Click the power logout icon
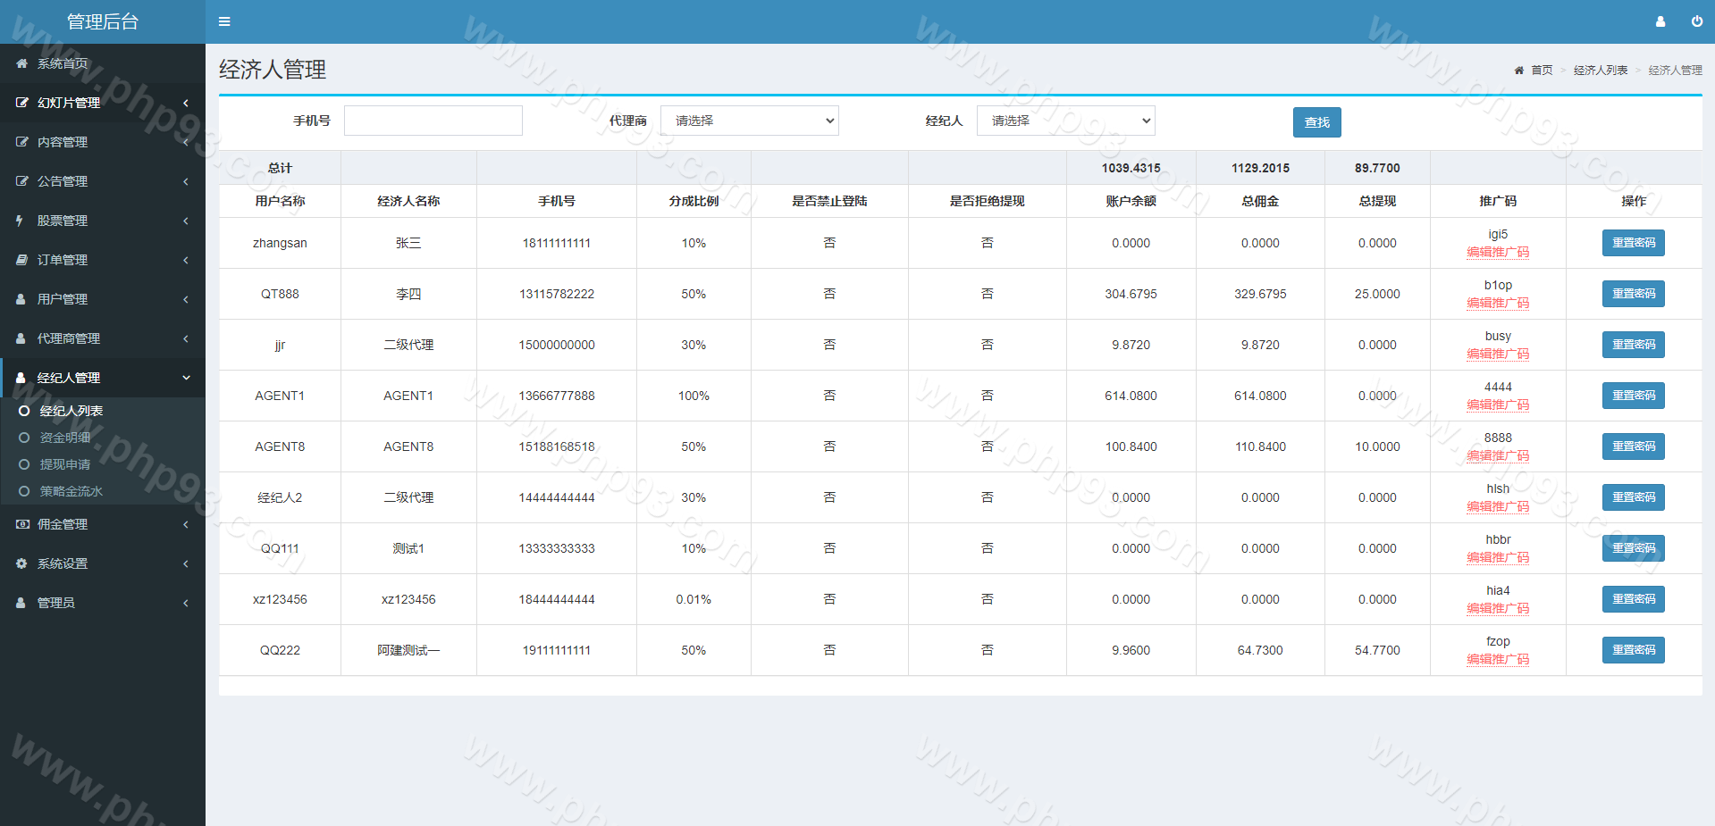1715x826 pixels. pos(1696,21)
